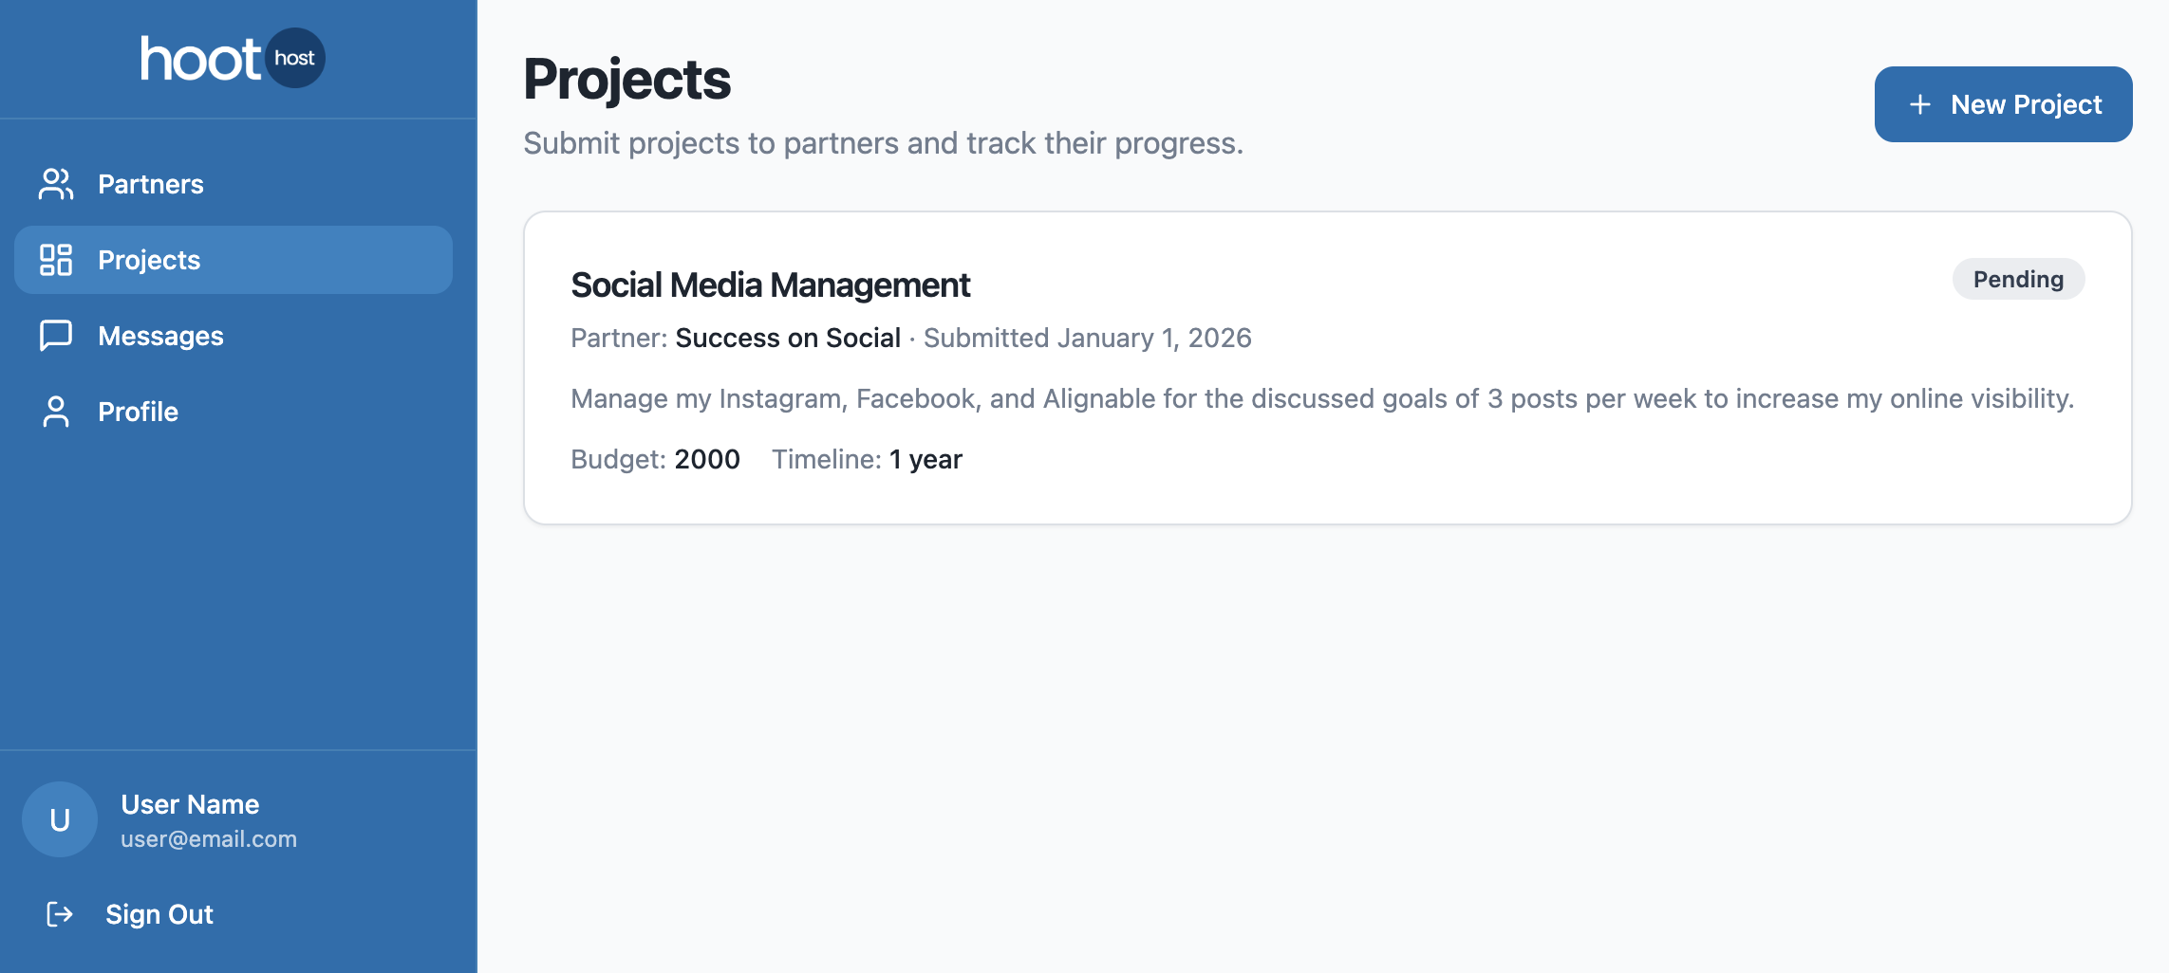
Task: Open the Social Media Management project title
Action: (x=770, y=285)
